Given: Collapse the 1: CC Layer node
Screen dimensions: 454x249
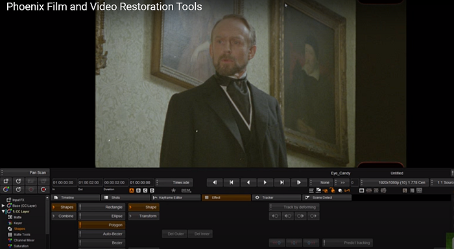Looking at the screenshot, I should click(x=3, y=211).
